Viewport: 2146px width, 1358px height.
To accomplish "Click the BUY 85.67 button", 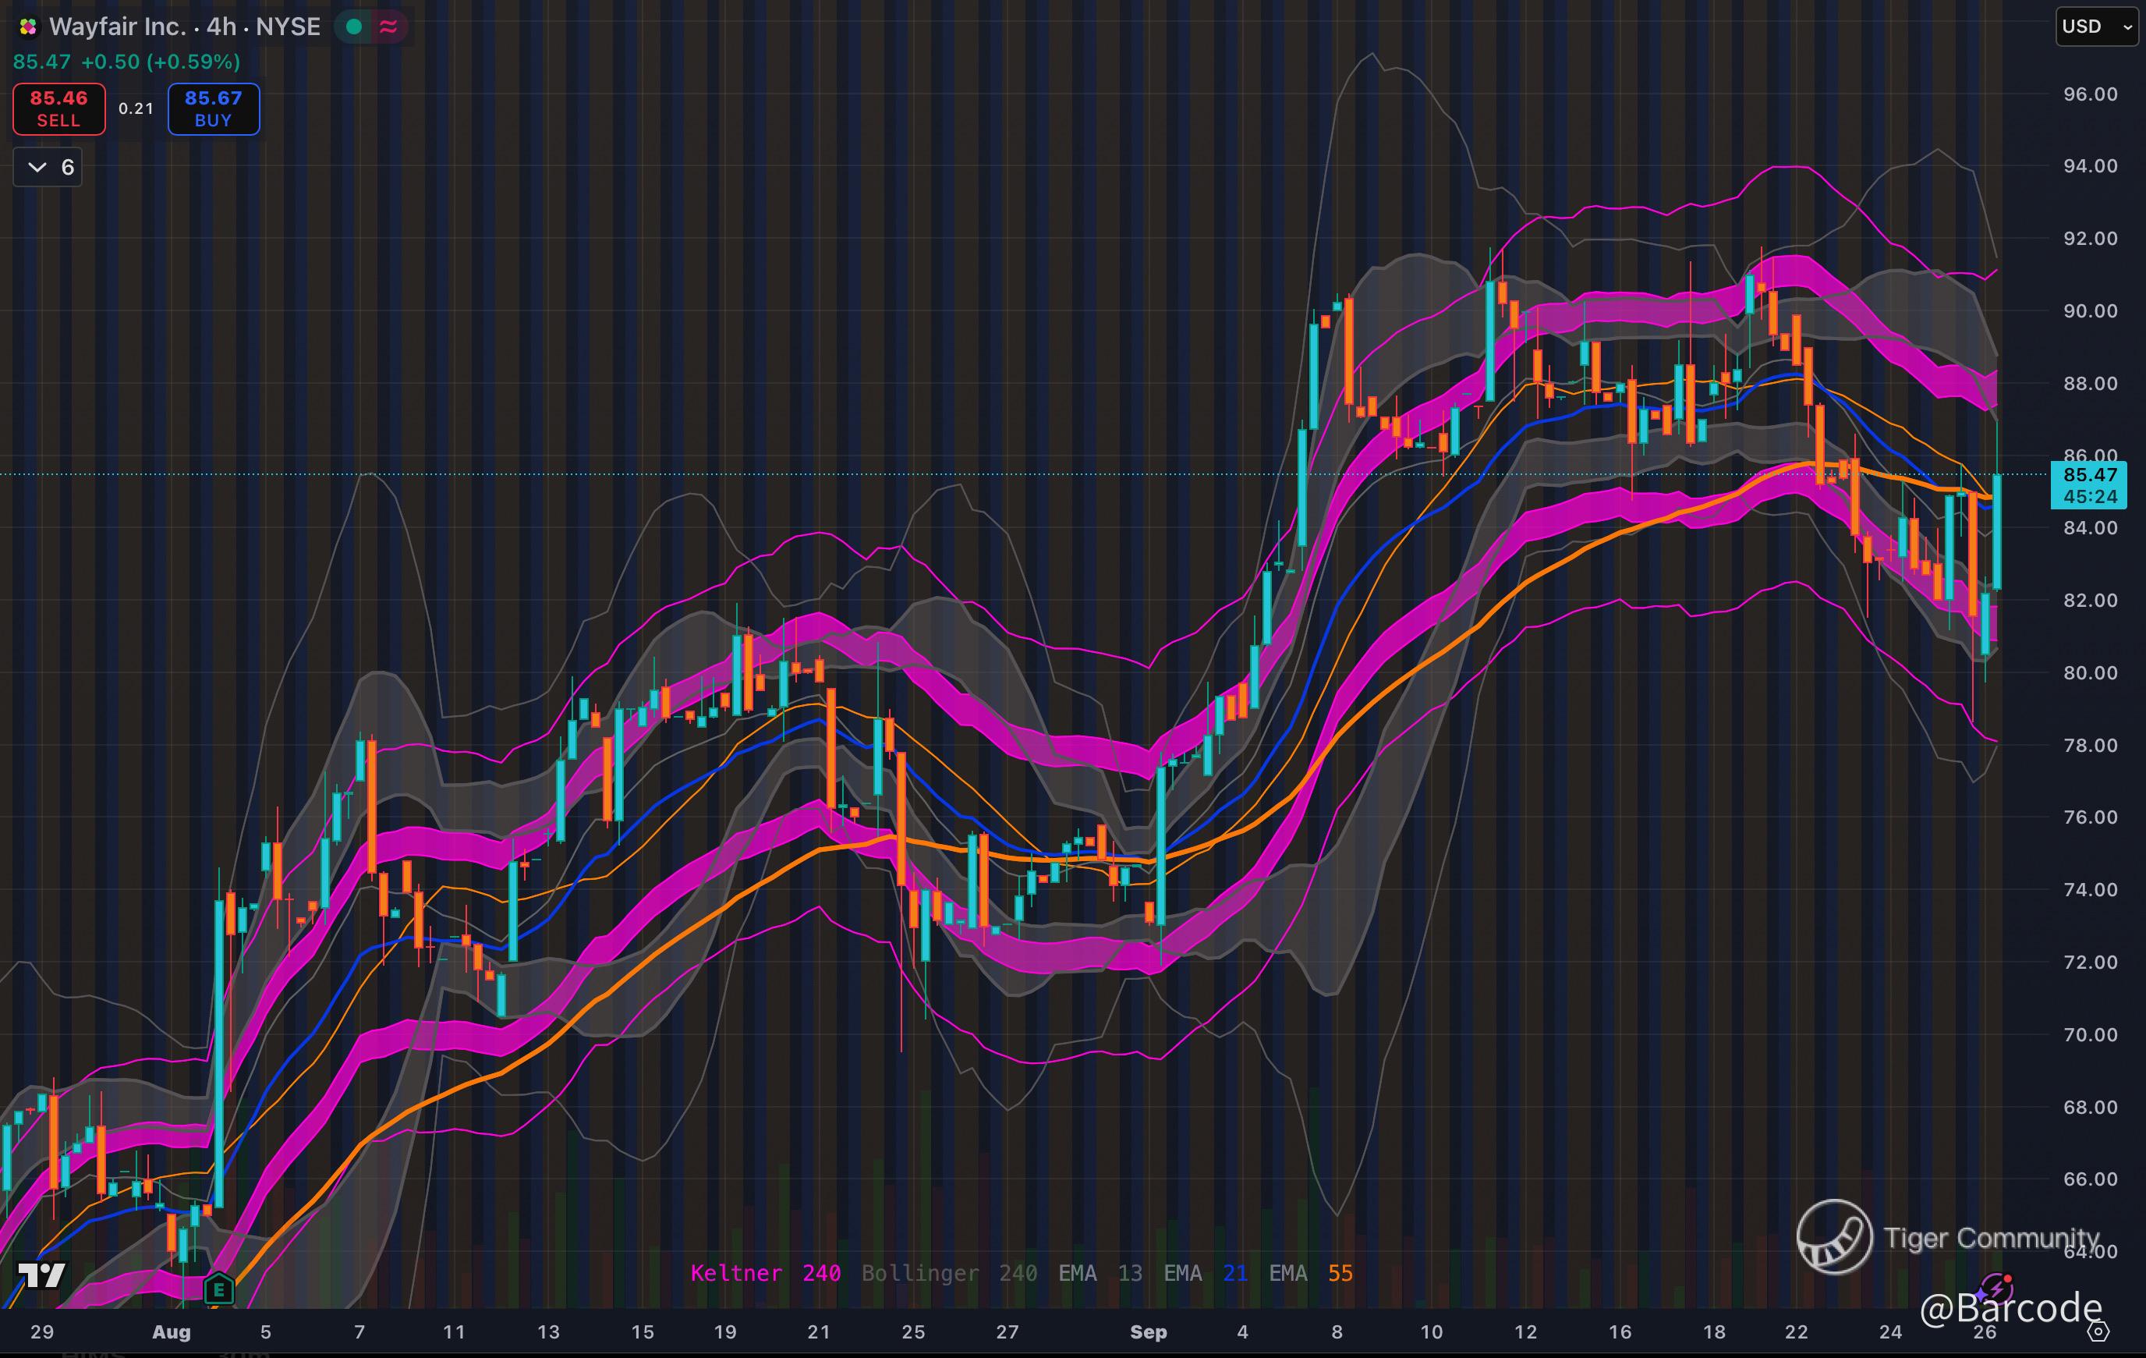I will coord(214,108).
